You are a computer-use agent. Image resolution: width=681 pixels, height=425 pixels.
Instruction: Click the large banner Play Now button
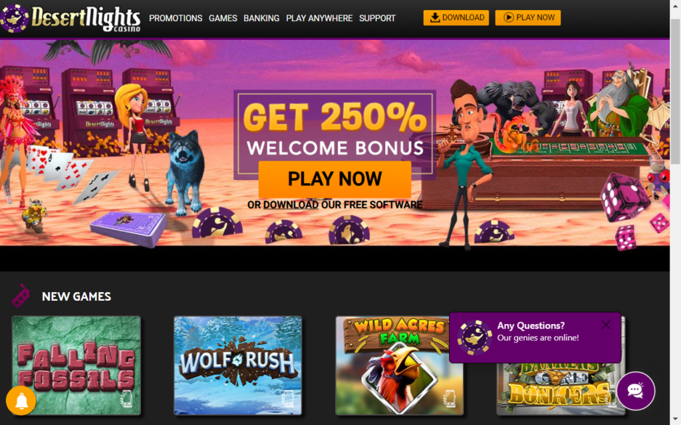(335, 179)
